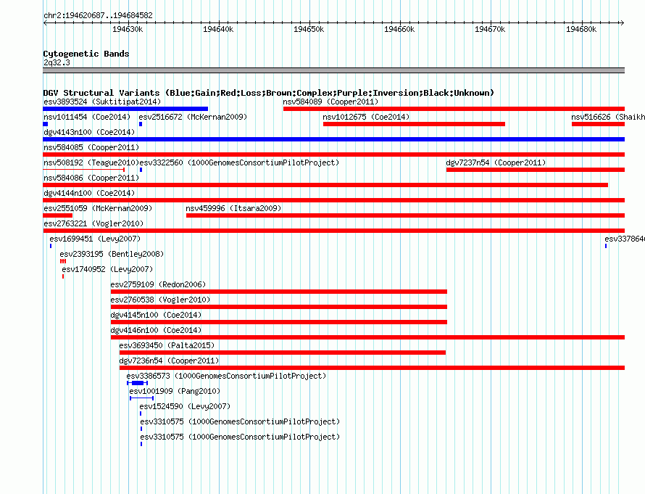Image resolution: width=645 pixels, height=494 pixels.
Task: Click small red glyph under esv2393195
Action: pos(63,261)
